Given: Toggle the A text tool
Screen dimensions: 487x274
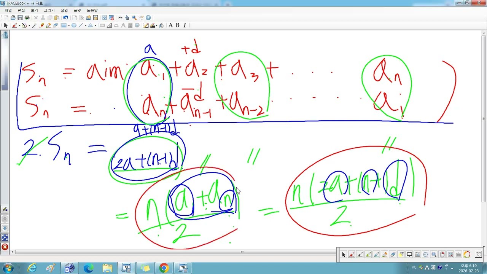Looking at the screenshot, I should (170, 25).
